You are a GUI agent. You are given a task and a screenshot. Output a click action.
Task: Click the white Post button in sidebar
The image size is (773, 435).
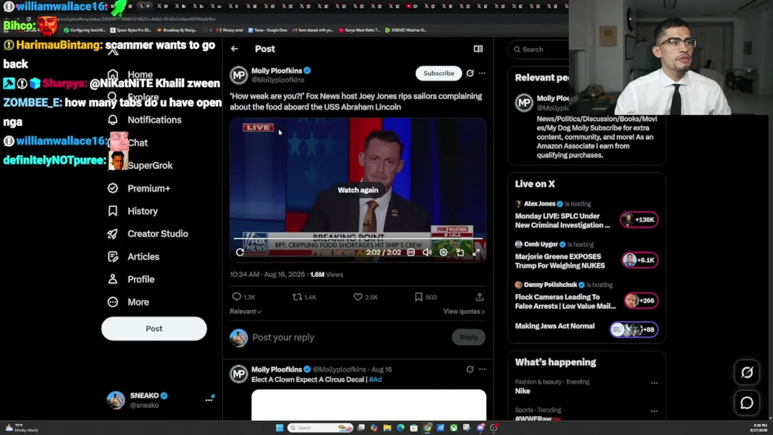click(x=154, y=329)
